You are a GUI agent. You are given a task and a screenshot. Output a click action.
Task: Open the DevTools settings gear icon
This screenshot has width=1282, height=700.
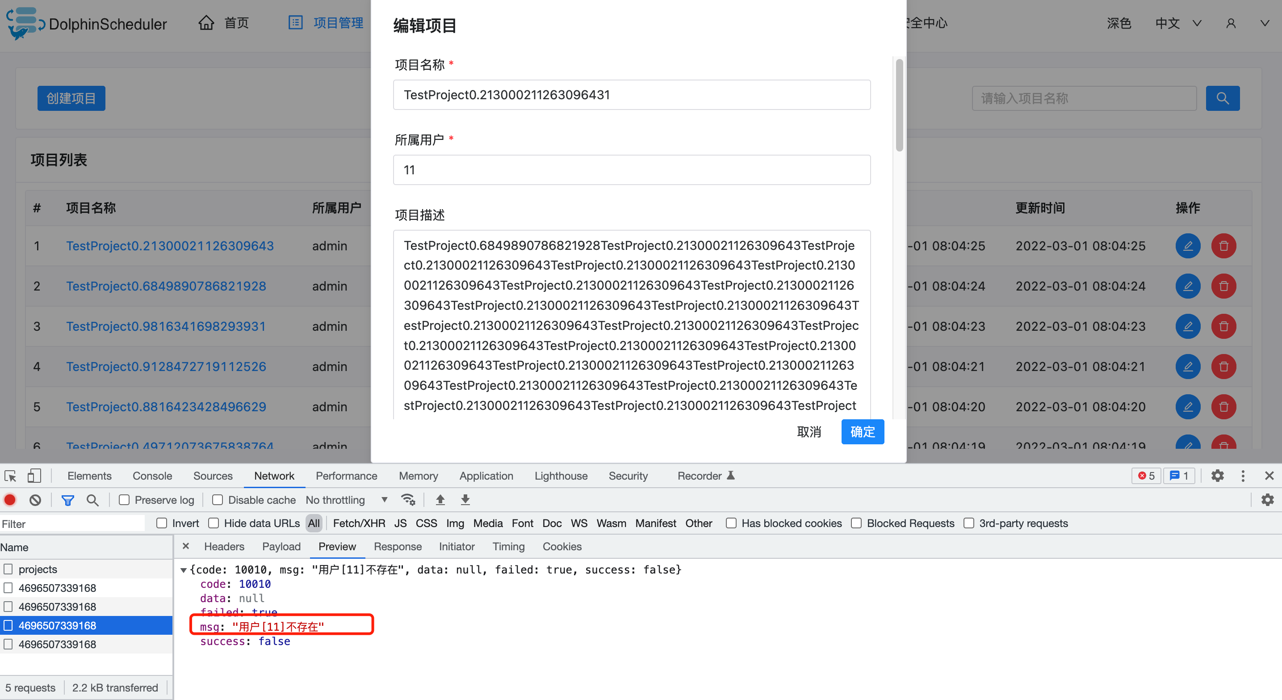coord(1217,476)
